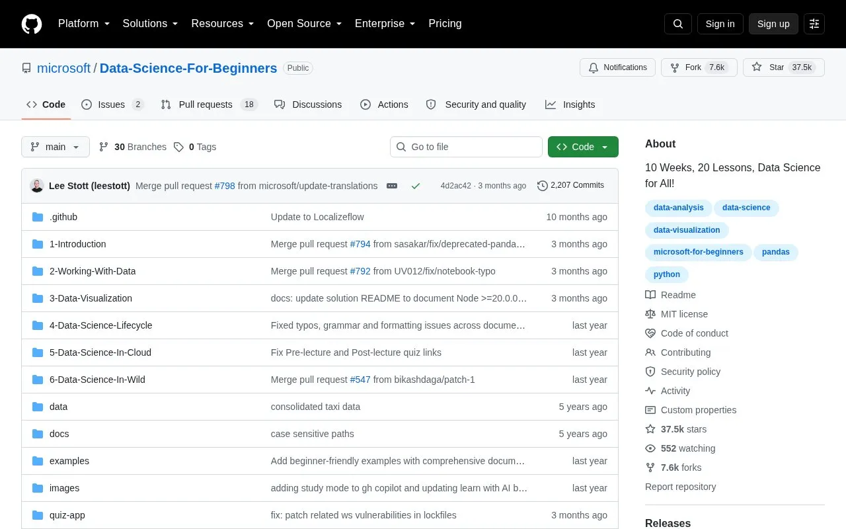Expand the Resources menu

(223, 24)
